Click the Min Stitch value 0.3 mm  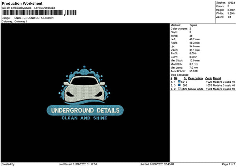194,64
